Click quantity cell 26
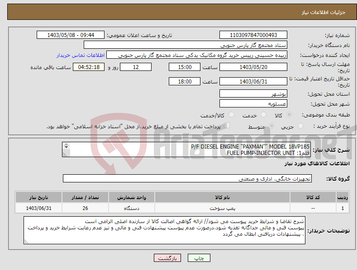 coord(85,208)
